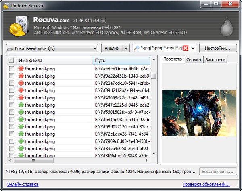Check the box for the f58d027120 thumbnail.png

12,126
